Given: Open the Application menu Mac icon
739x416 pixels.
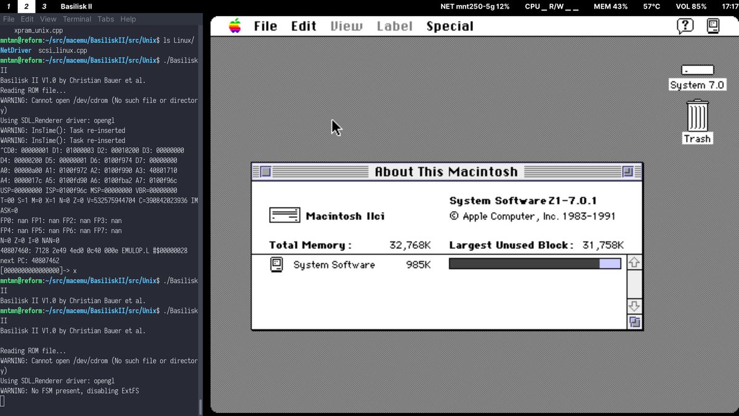Looking at the screenshot, I should point(713,26).
